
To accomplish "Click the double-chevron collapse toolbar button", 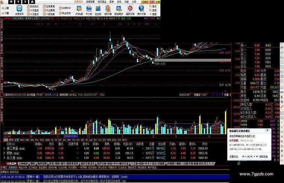I will (x=32, y=2).
